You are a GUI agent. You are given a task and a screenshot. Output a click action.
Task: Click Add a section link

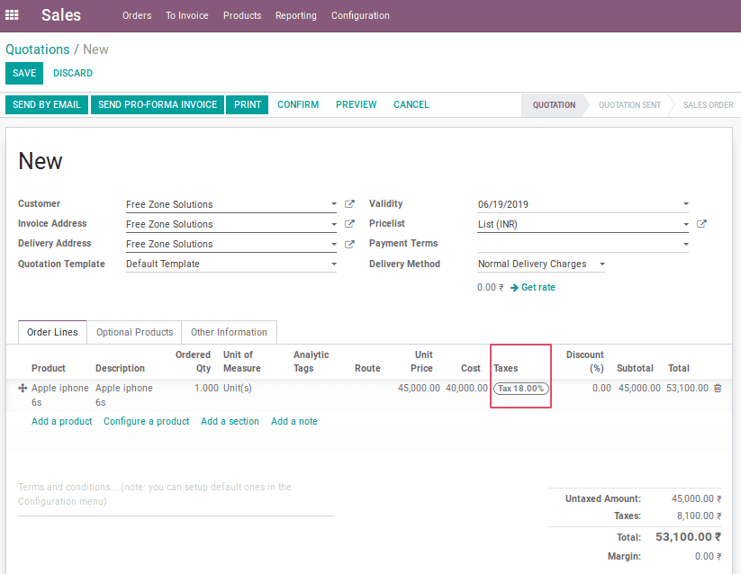[x=230, y=421]
